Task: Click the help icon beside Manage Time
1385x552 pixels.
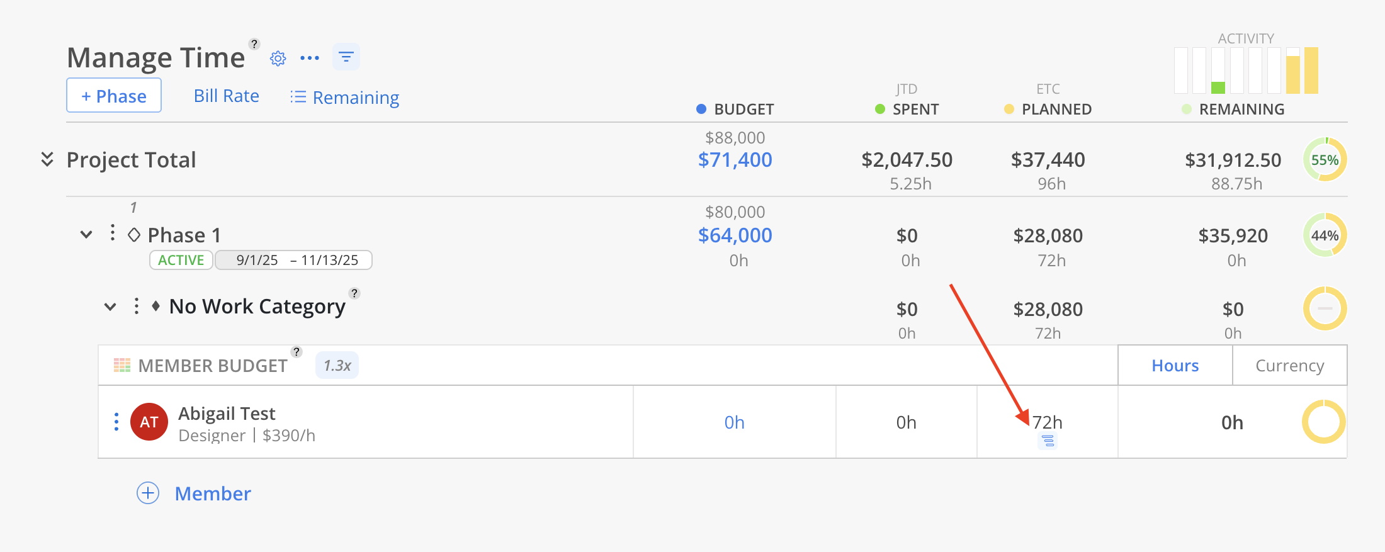Action: [x=254, y=44]
